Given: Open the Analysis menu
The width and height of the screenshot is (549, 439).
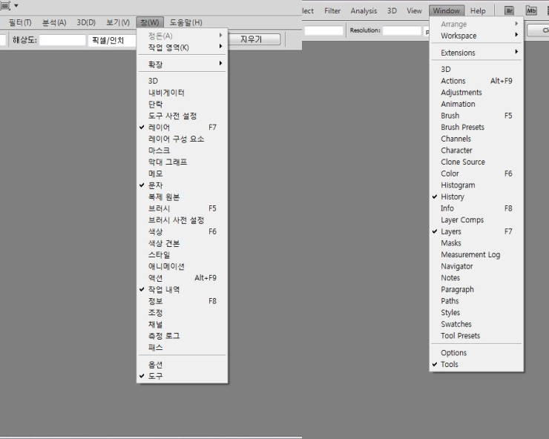Looking at the screenshot, I should pyautogui.click(x=364, y=11).
